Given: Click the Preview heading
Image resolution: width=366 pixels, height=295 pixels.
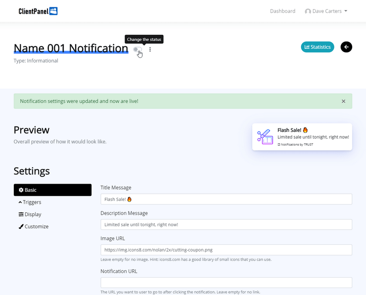Looking at the screenshot, I should coord(32,130).
